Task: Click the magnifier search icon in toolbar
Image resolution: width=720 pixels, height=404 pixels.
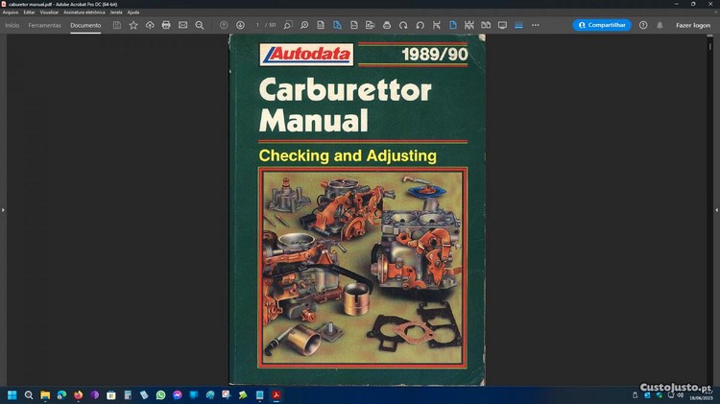Action: click(200, 25)
